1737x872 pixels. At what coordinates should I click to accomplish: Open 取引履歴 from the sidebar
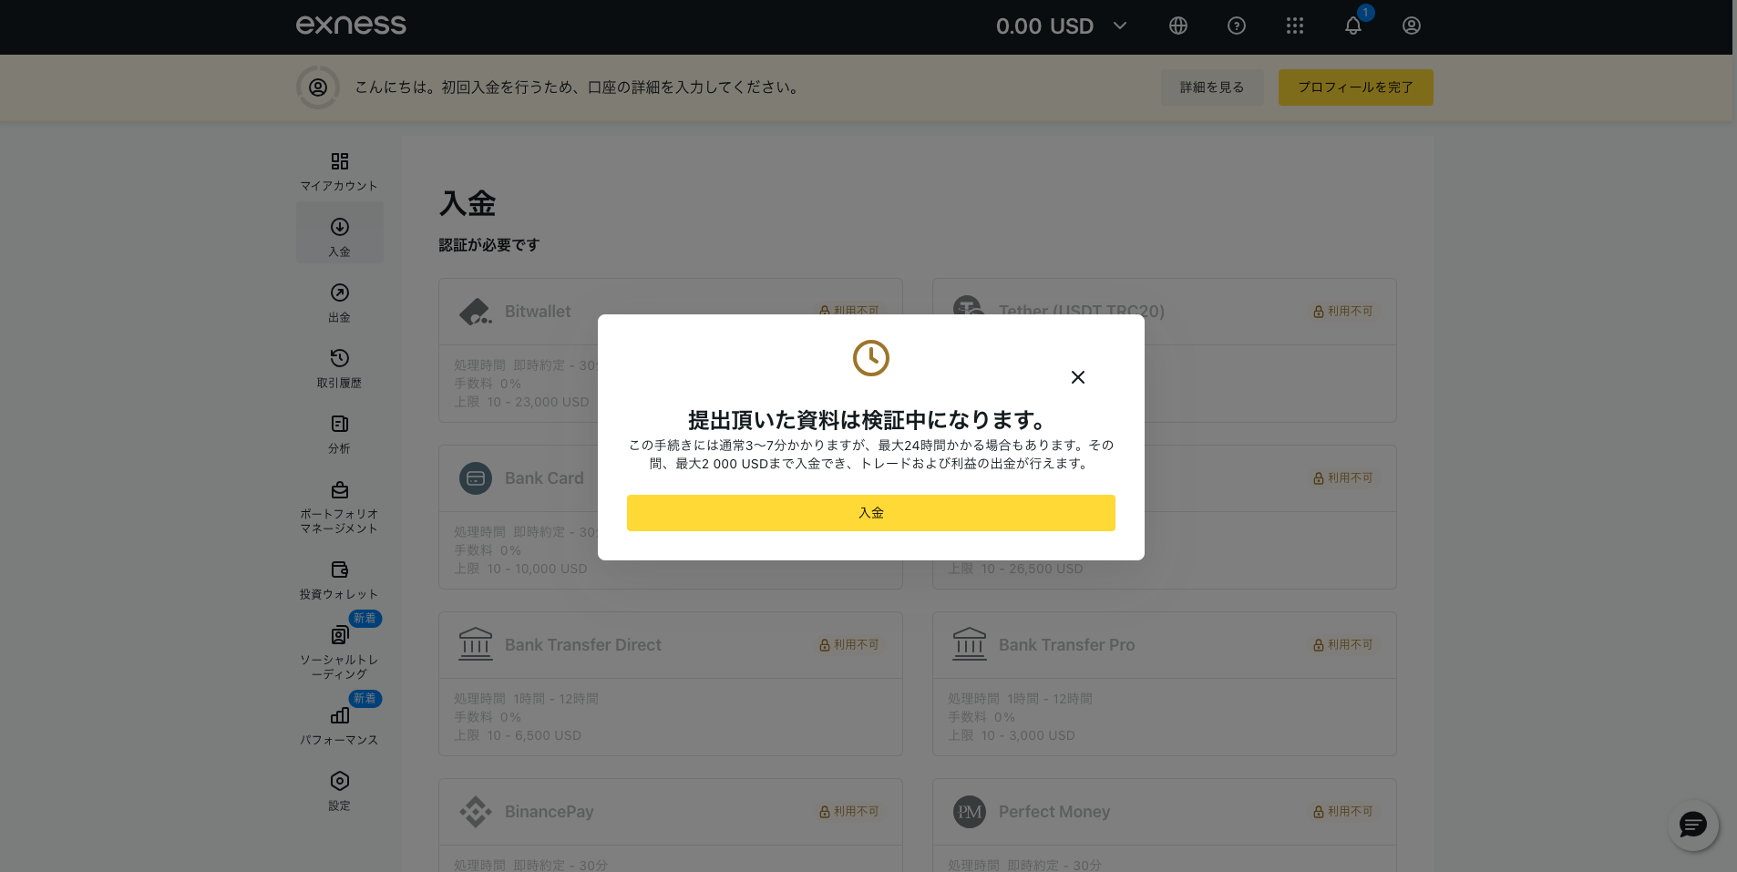click(339, 368)
